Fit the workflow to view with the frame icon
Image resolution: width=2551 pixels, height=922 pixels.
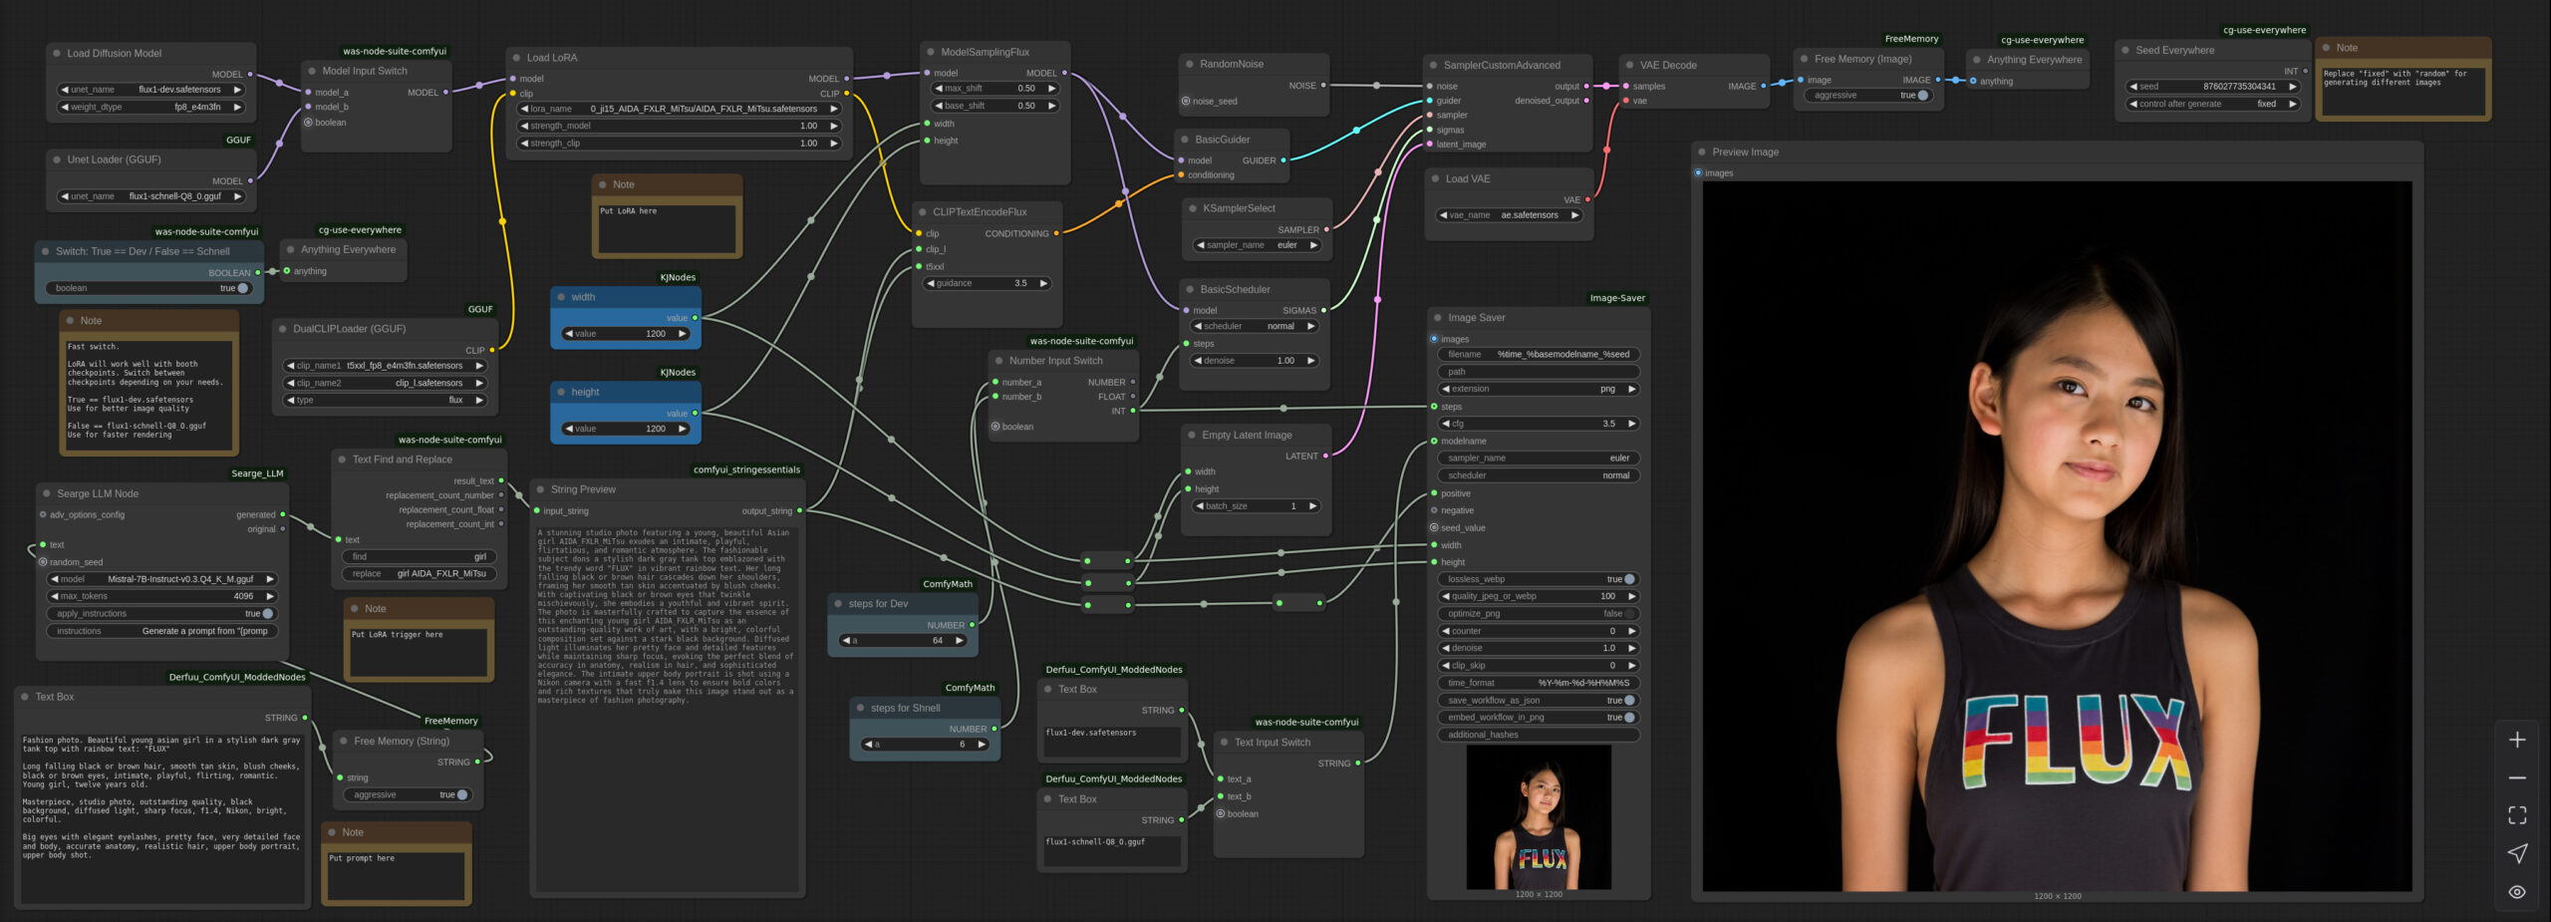[x=2517, y=815]
